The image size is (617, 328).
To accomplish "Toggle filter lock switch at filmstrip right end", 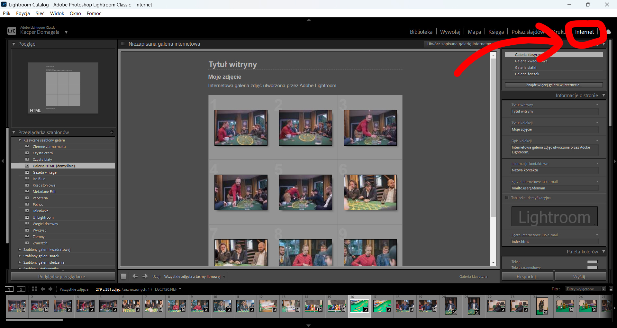I will coord(611,289).
